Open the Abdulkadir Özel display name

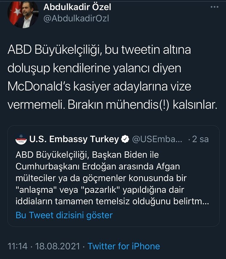[x=77, y=7]
